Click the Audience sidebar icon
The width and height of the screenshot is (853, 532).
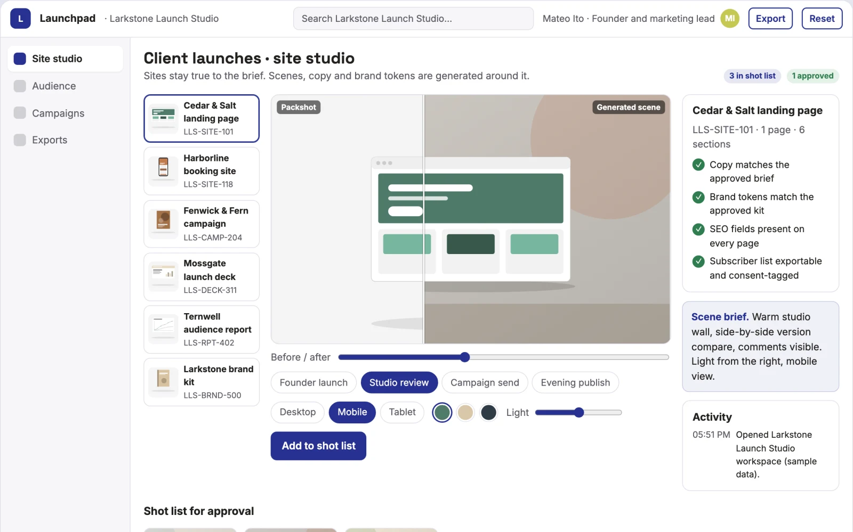click(20, 86)
